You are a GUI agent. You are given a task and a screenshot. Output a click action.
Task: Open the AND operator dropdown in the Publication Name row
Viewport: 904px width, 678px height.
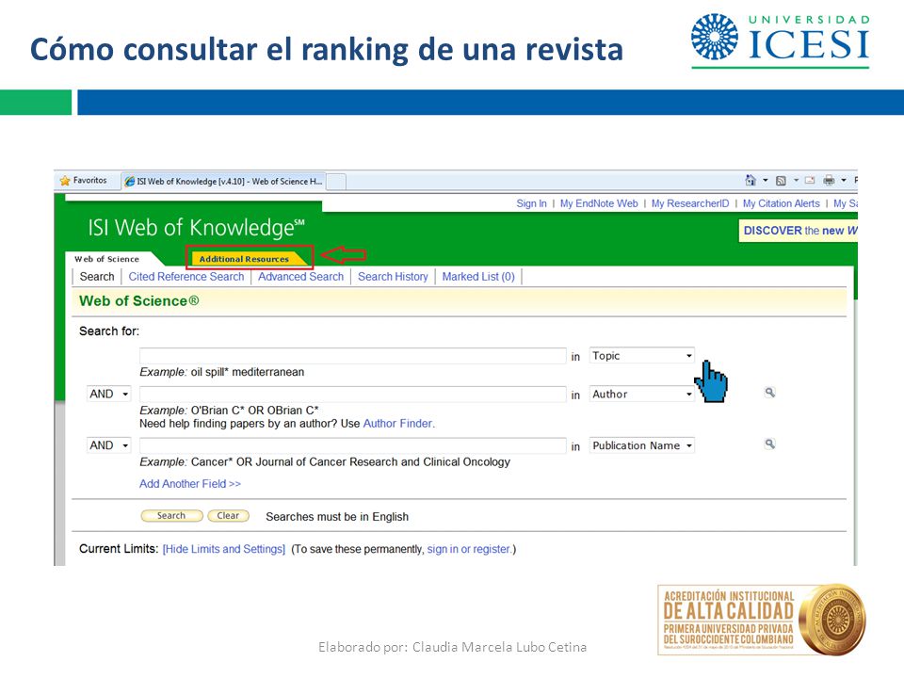[x=109, y=445]
